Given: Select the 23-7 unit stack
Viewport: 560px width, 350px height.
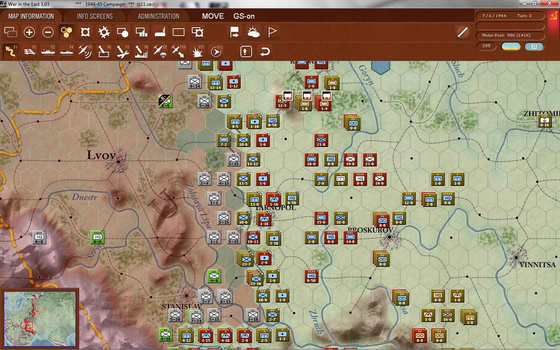Looking at the screenshot, I should click(x=246, y=259).
